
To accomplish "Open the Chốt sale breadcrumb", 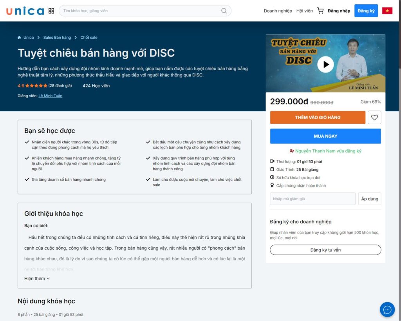I will click(89, 38).
